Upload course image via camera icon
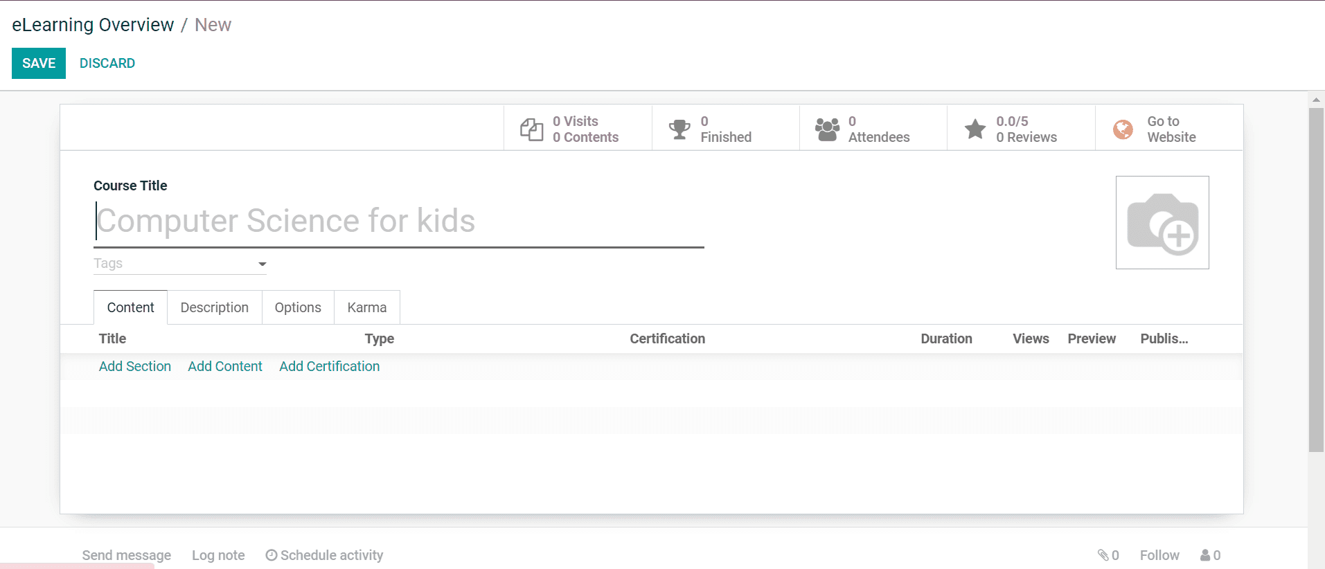The width and height of the screenshot is (1325, 569). coord(1162,222)
